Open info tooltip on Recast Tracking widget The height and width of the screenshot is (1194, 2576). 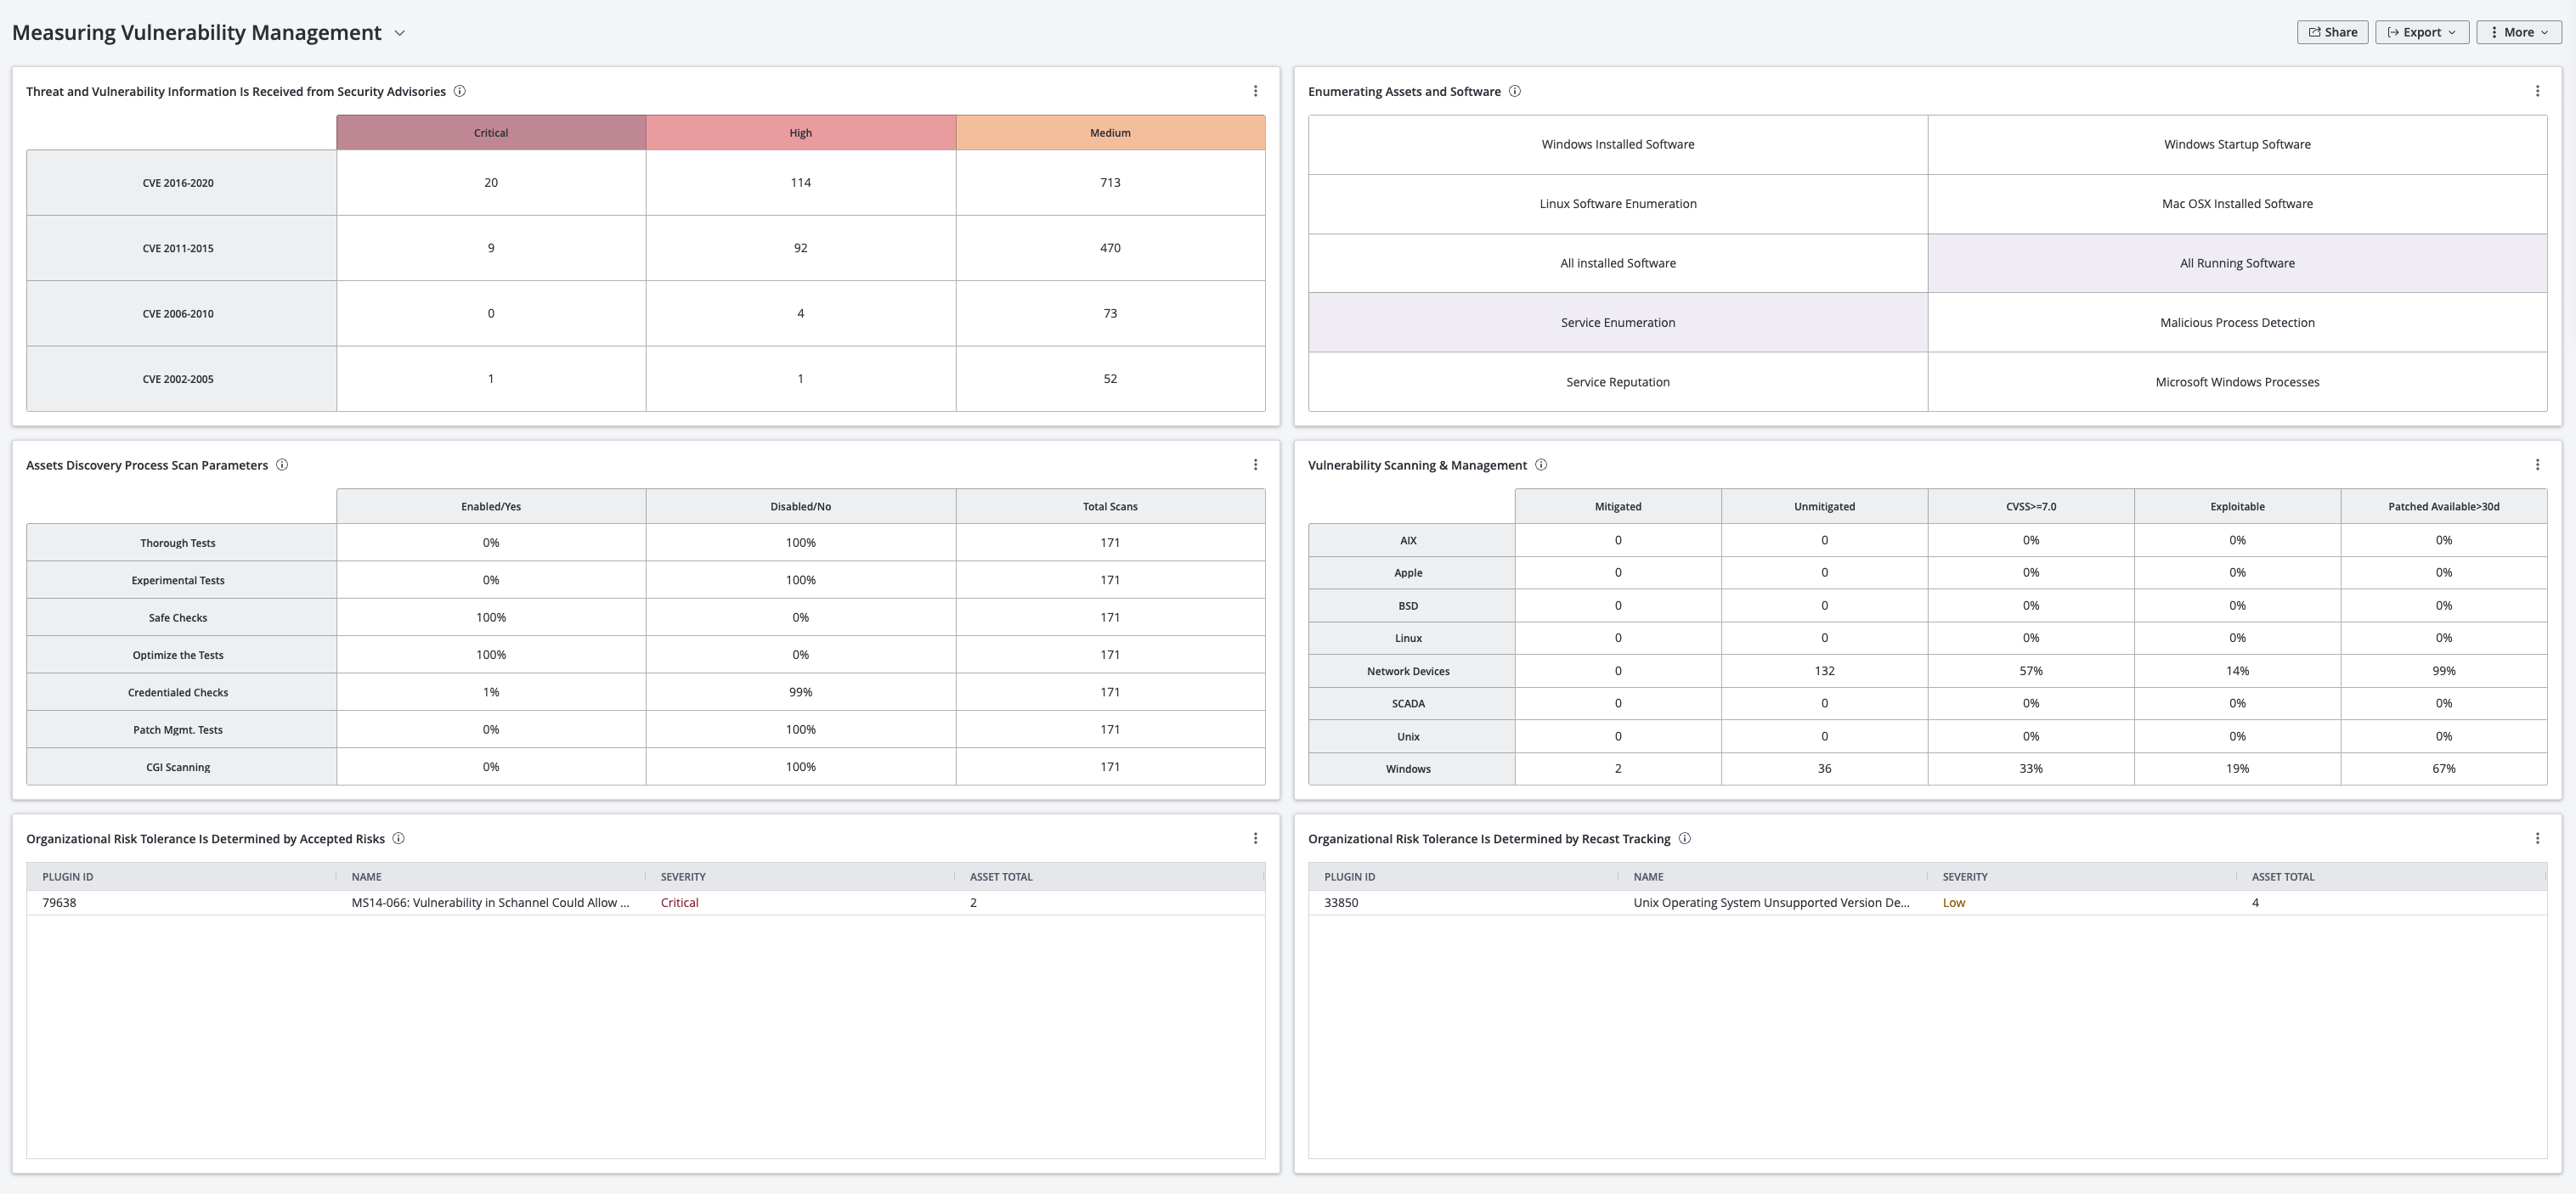[x=1685, y=838]
